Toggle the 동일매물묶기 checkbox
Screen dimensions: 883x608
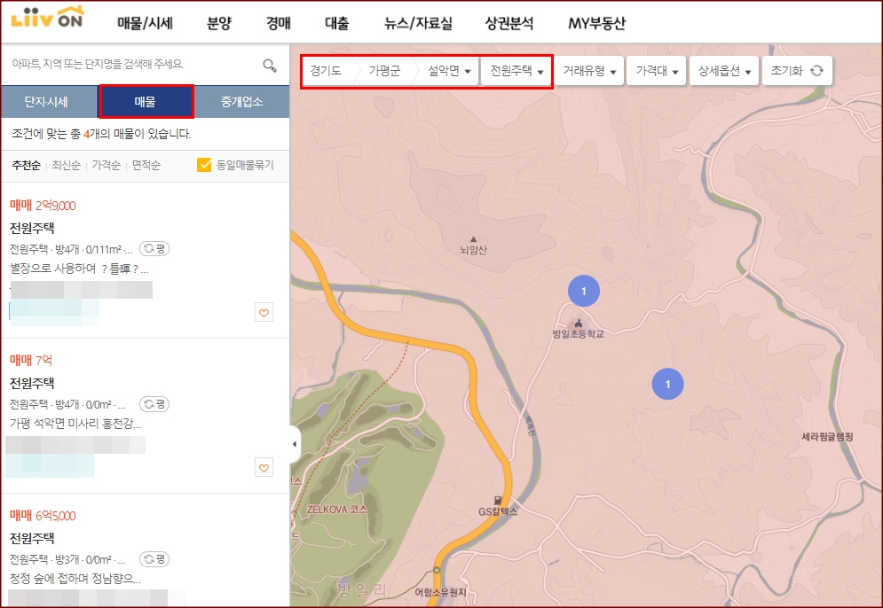[204, 165]
